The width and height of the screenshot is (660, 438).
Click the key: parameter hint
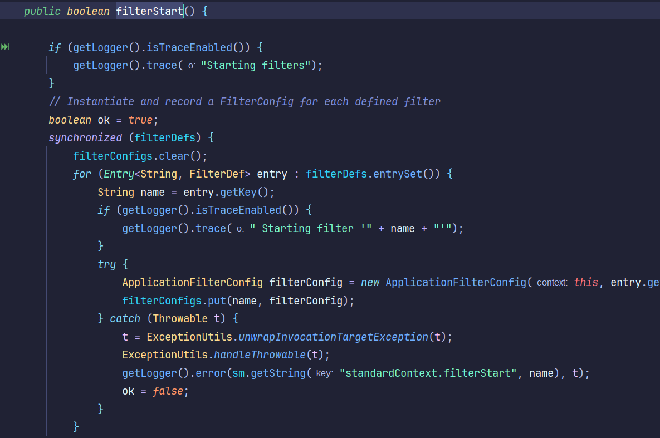click(325, 373)
